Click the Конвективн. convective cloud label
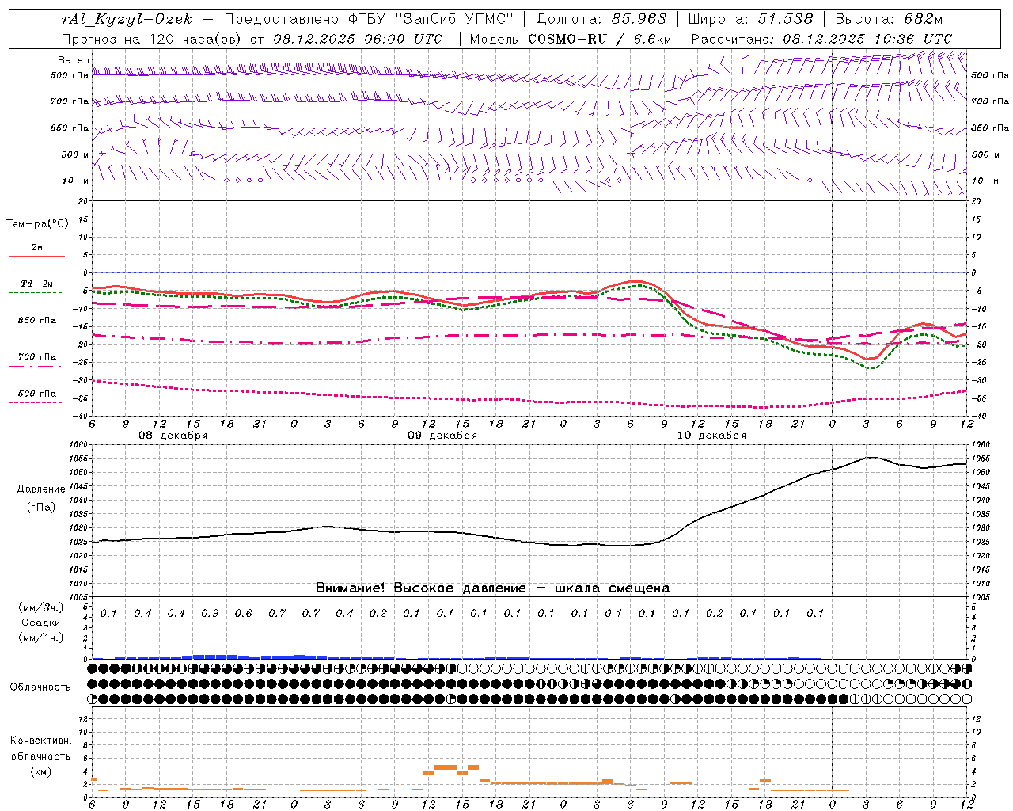Viewport: 1013px width, 811px height. click(41, 741)
